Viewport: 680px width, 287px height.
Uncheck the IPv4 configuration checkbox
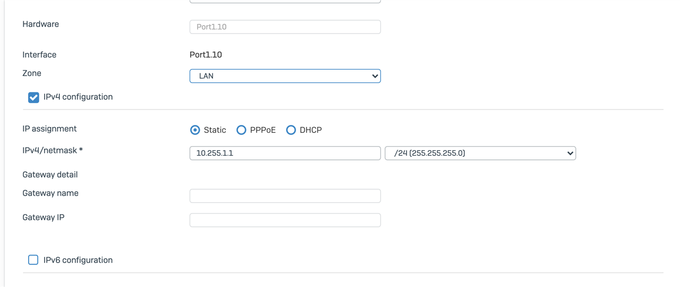(33, 97)
